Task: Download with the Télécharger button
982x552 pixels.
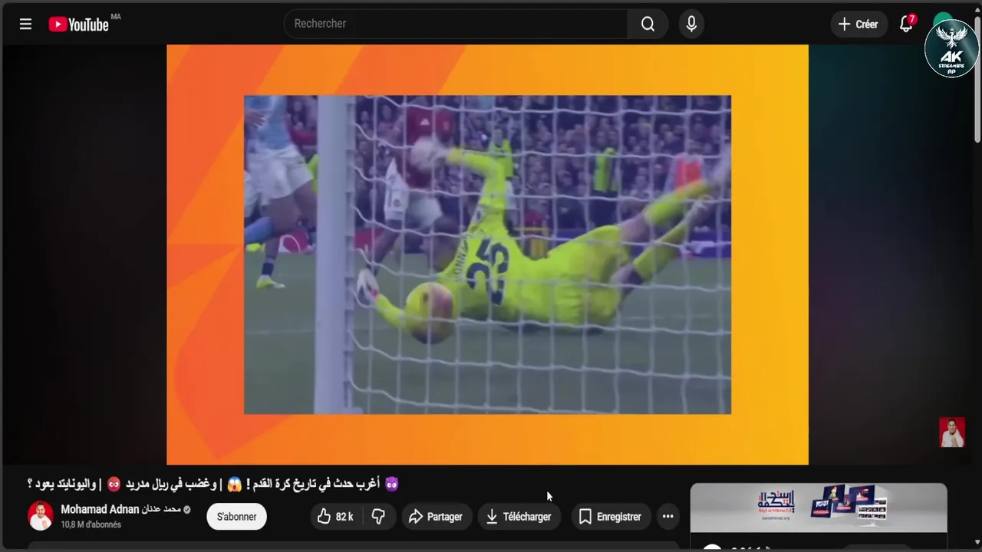Action: tap(519, 517)
